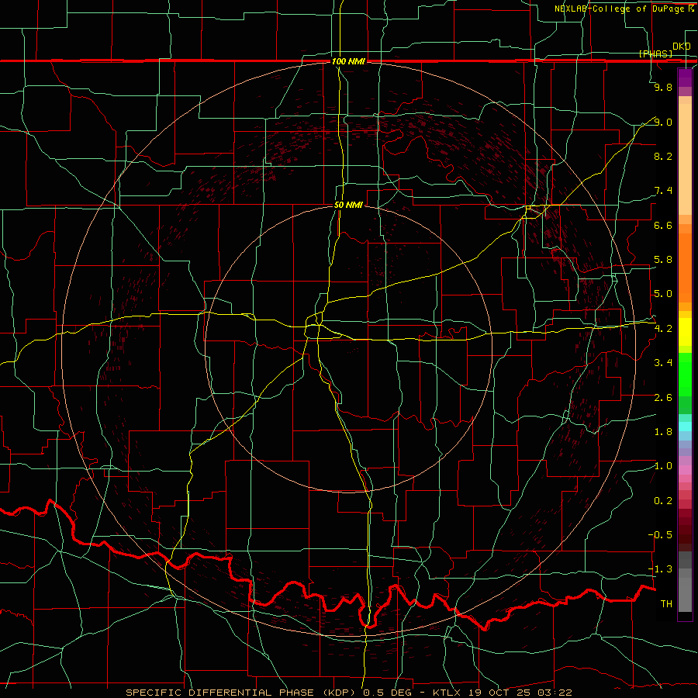This screenshot has width=698, height=698.
Task: Click the 8.2 legend value
Action: pos(663,156)
